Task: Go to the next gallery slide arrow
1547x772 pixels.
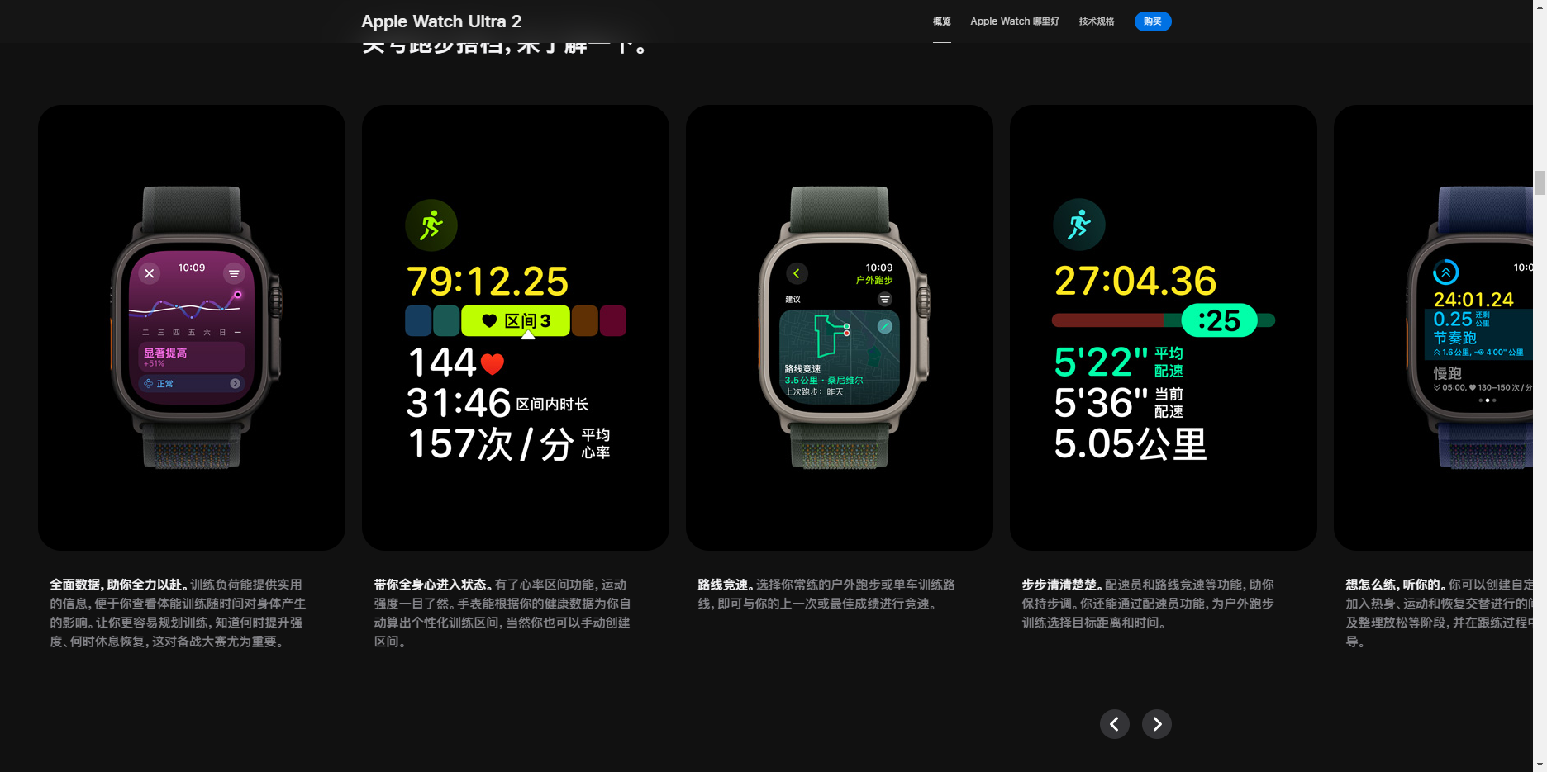Action: [x=1156, y=724]
